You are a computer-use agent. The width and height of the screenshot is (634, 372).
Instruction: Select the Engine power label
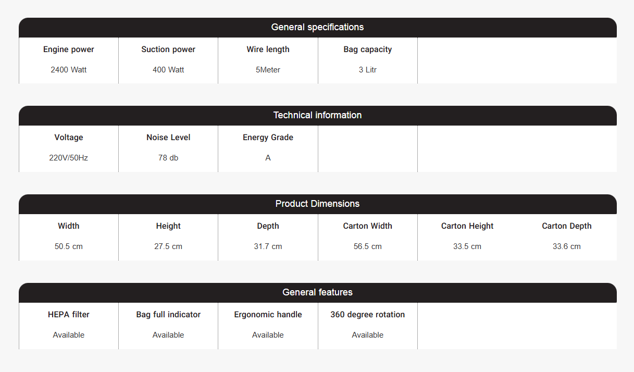(x=69, y=49)
